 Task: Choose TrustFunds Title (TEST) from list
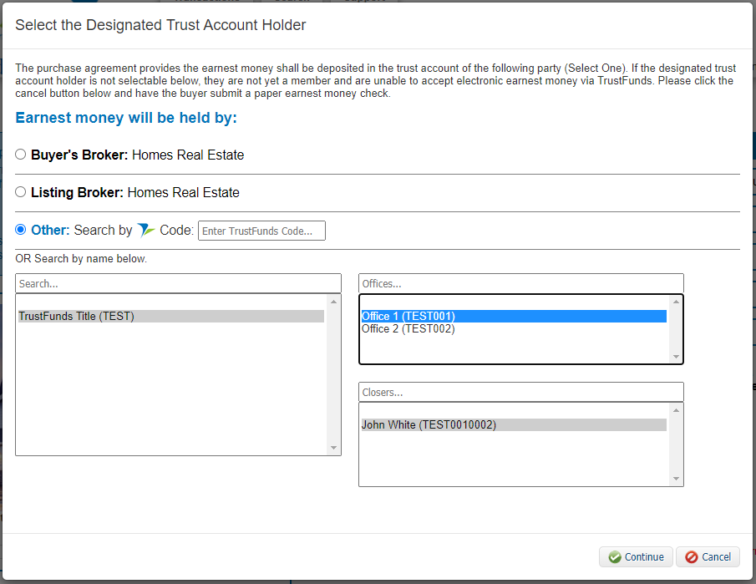pyautogui.click(x=171, y=317)
